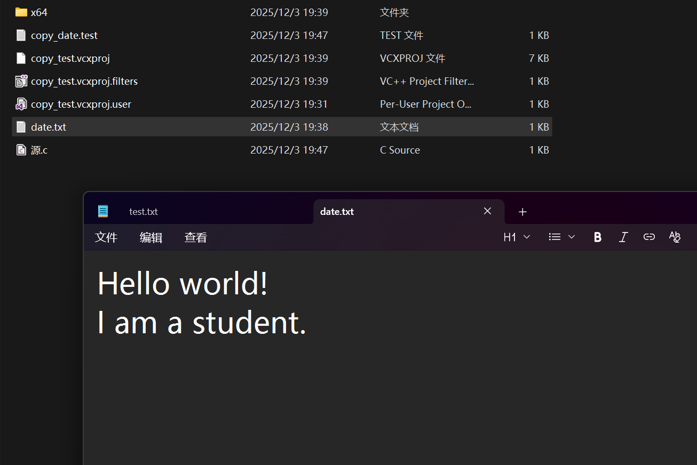Click the 1 KB size of copy_test.vcxproj.filters

point(539,81)
